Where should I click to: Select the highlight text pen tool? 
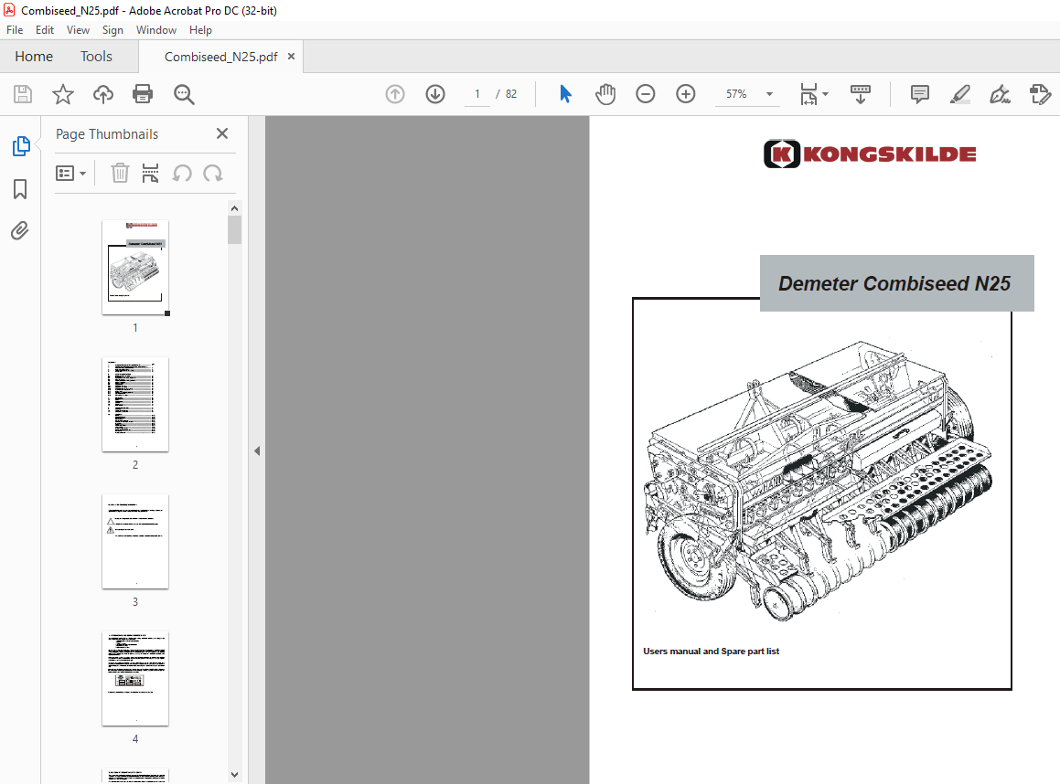coord(960,94)
